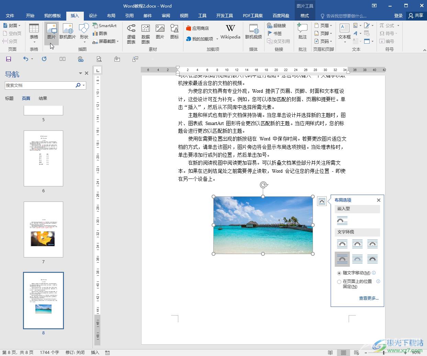This screenshot has height=356, width=427.
Task: Click the 查看更多 see more link
Action: pyautogui.click(x=369, y=298)
